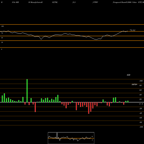
Task: Click the MR axis label -60
Action: click(141, 118)
